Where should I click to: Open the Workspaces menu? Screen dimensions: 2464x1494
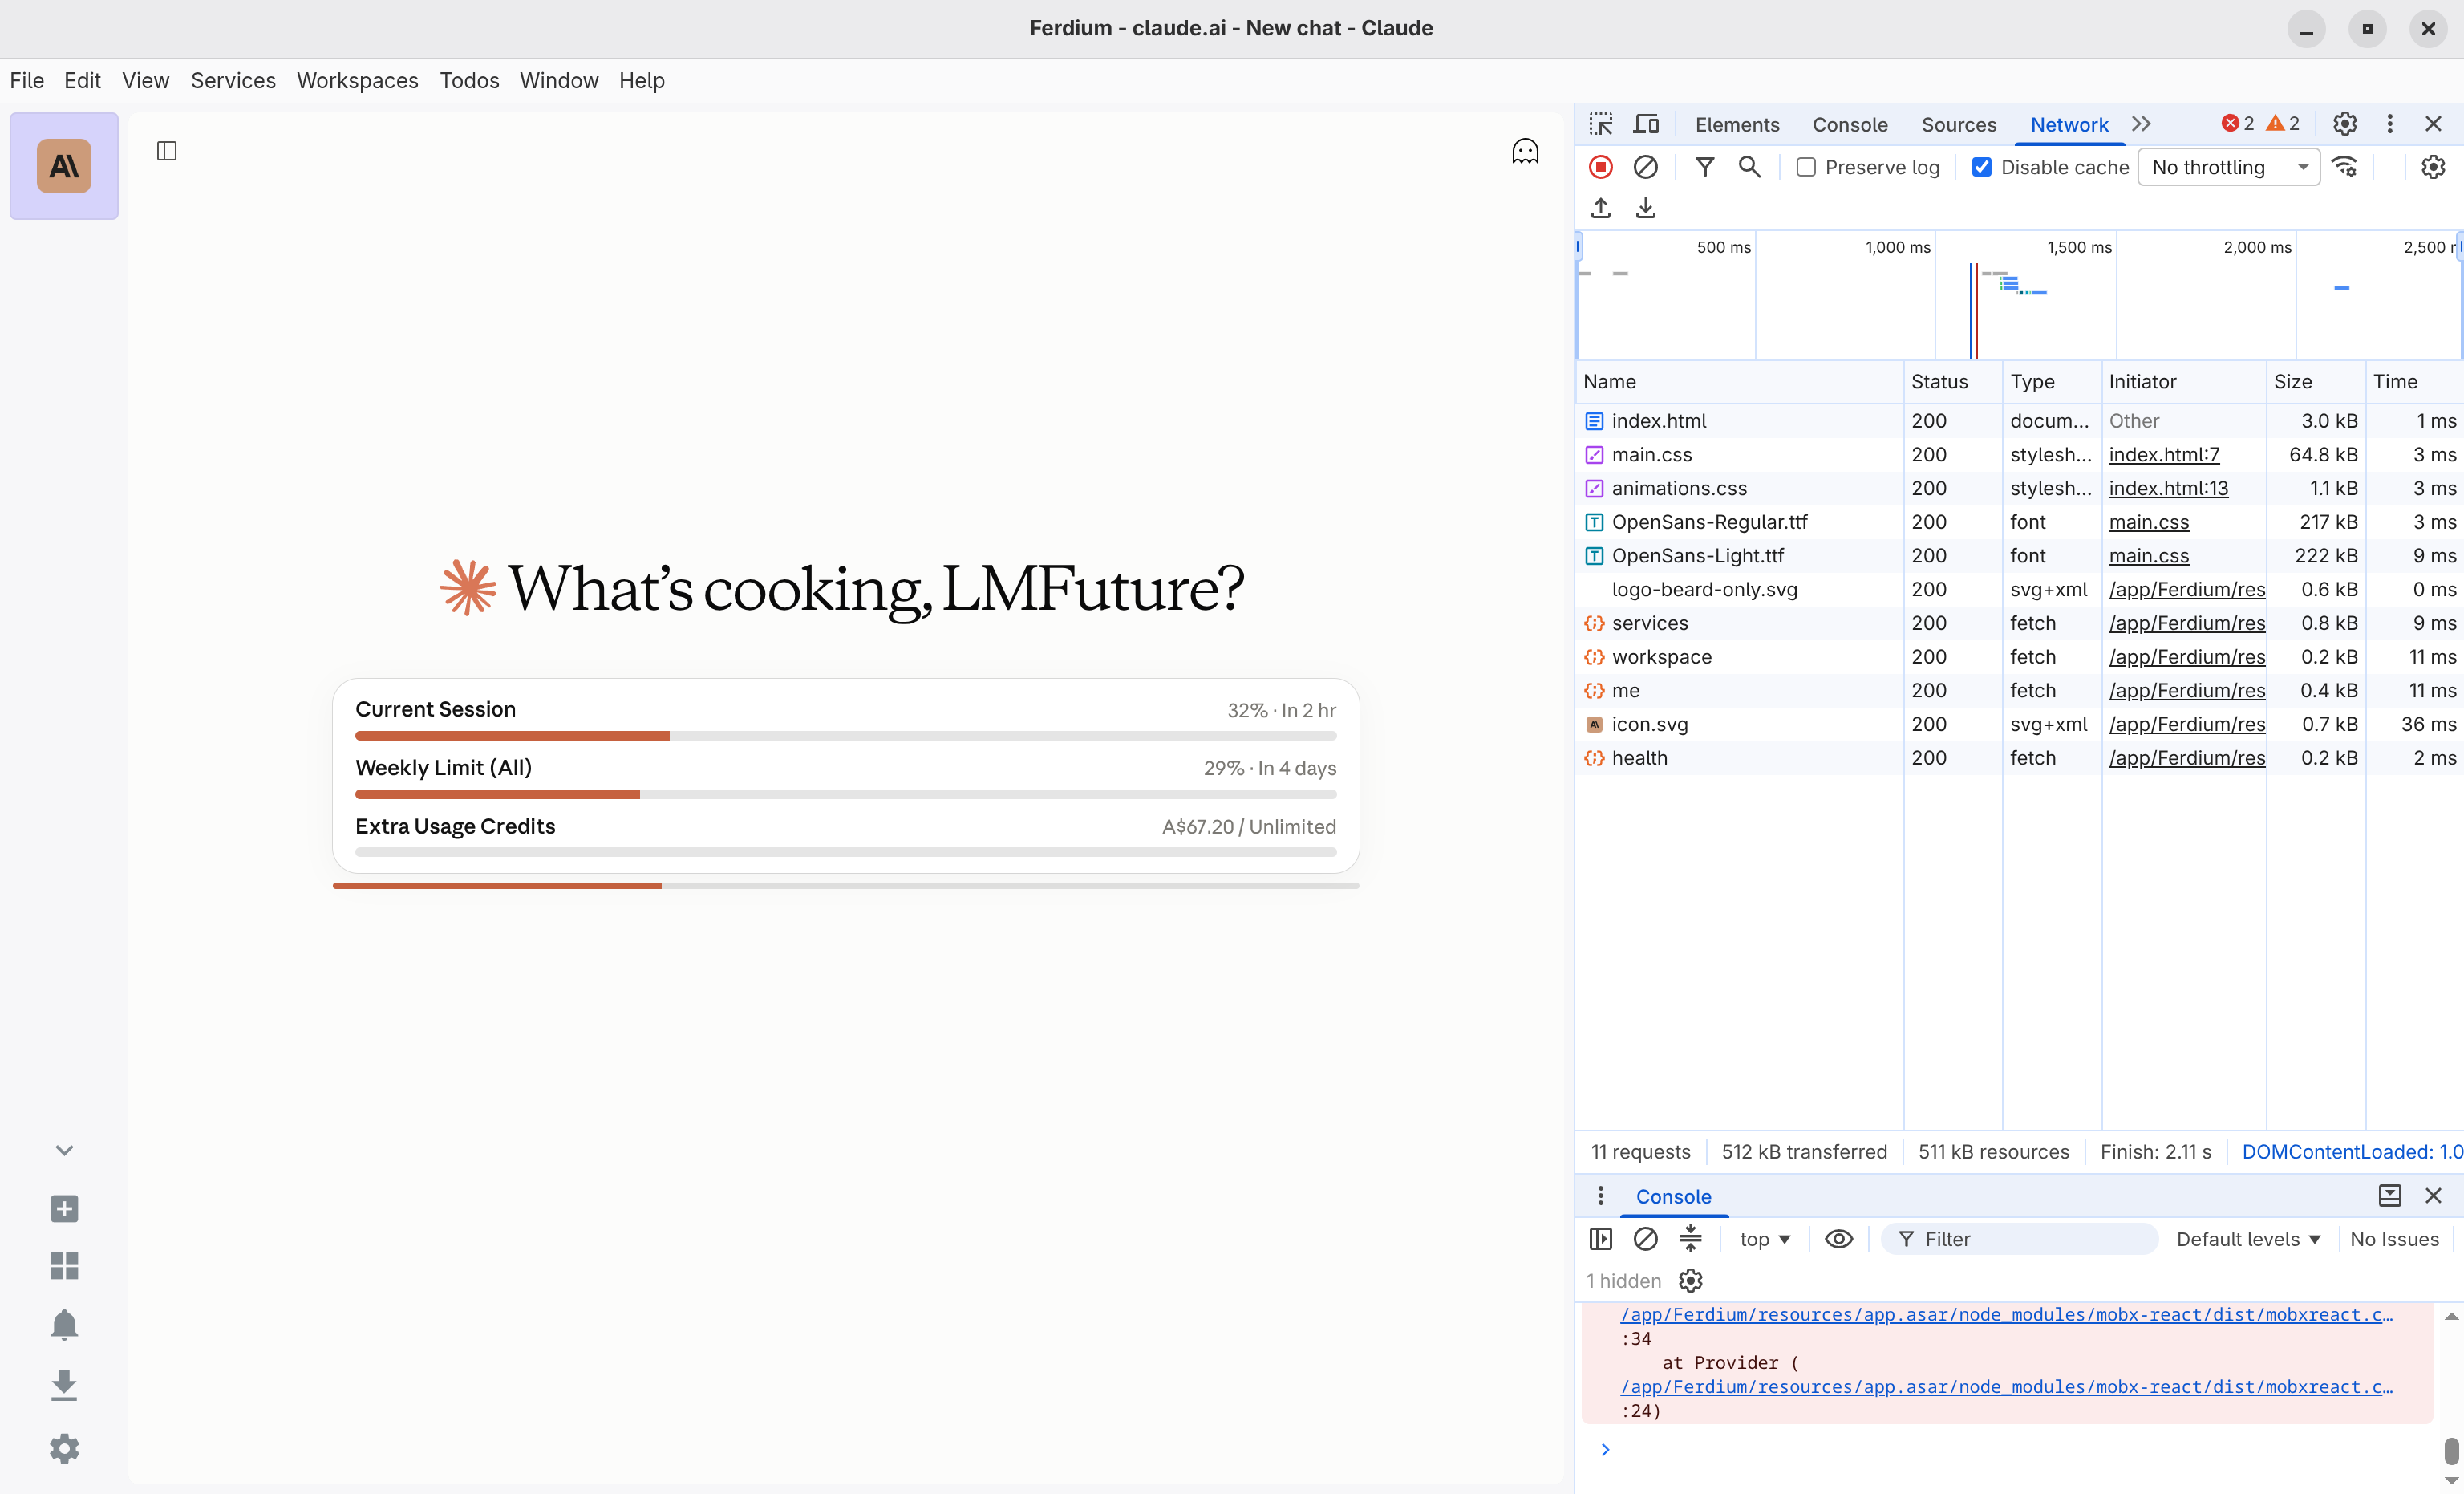coord(357,80)
